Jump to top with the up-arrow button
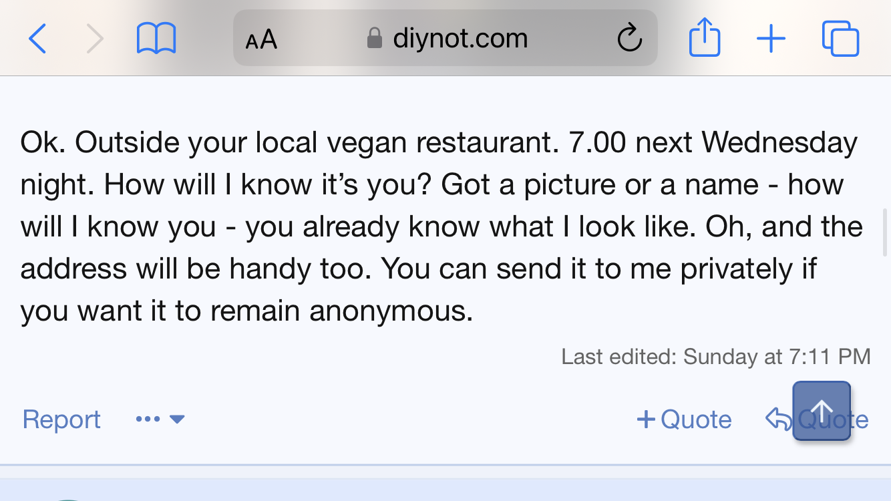 pyautogui.click(x=822, y=411)
